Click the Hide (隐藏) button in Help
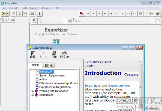The width and height of the screenshot is (162, 111). pos(33,55)
